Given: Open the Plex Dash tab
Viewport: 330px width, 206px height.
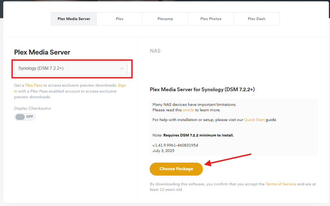Looking at the screenshot, I should click(257, 19).
